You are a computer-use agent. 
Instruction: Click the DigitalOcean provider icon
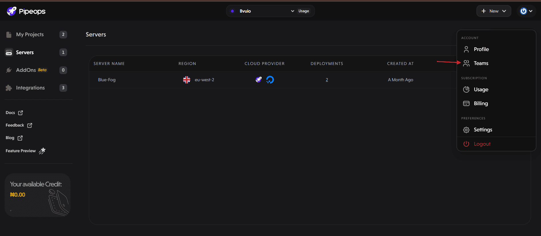[x=270, y=80]
